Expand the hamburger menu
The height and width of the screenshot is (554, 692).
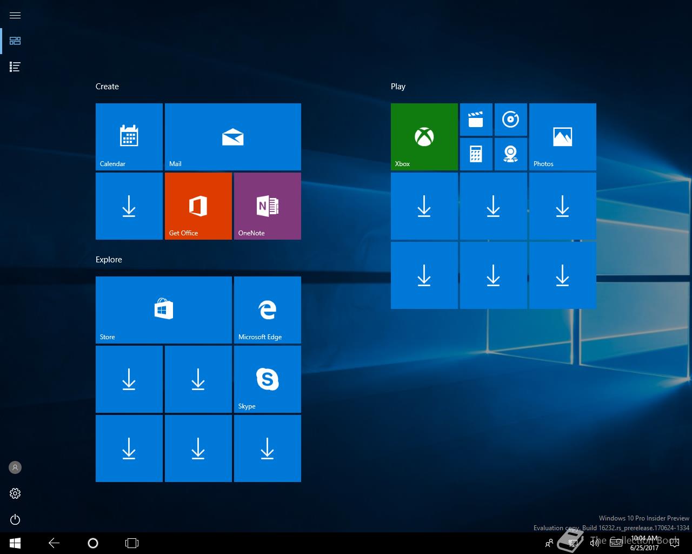click(x=15, y=15)
